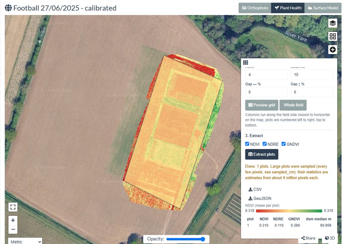Download the CSV file
Viewport: 346px width, 244px height.
point(255,189)
